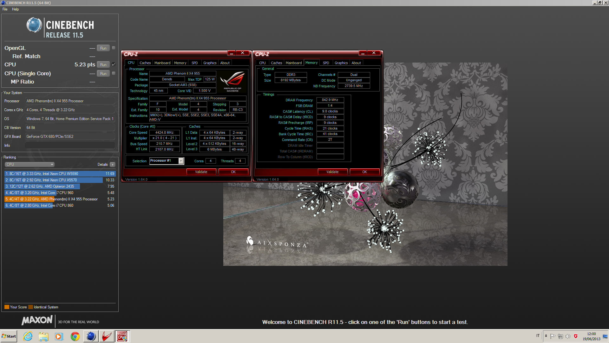The image size is (609, 343).
Task: Click the DRAM Frequency 842.9 MHz value
Action: point(330,100)
